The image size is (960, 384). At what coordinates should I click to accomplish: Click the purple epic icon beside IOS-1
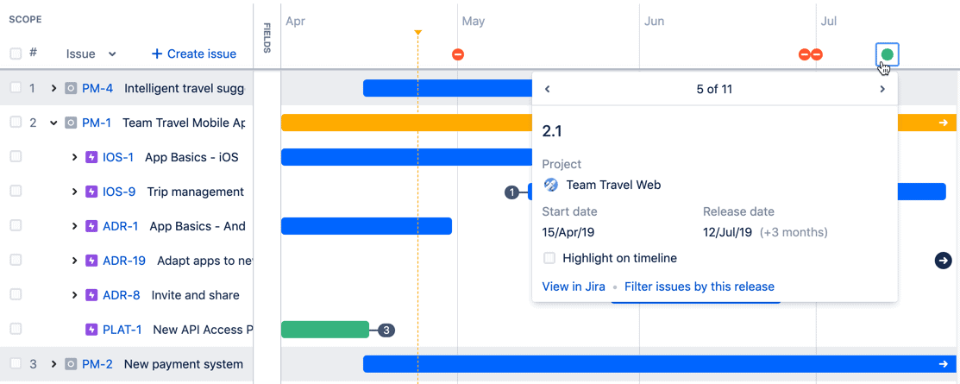coord(91,157)
